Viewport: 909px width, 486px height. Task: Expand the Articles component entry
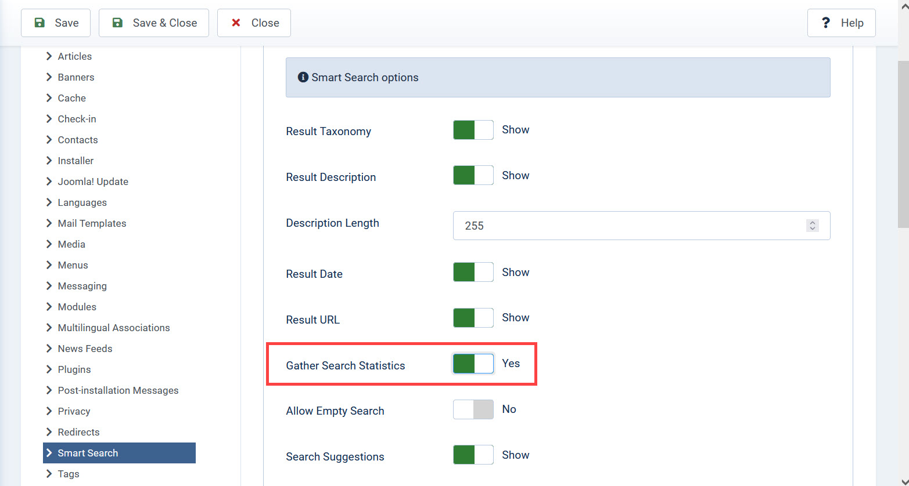pyautogui.click(x=74, y=56)
